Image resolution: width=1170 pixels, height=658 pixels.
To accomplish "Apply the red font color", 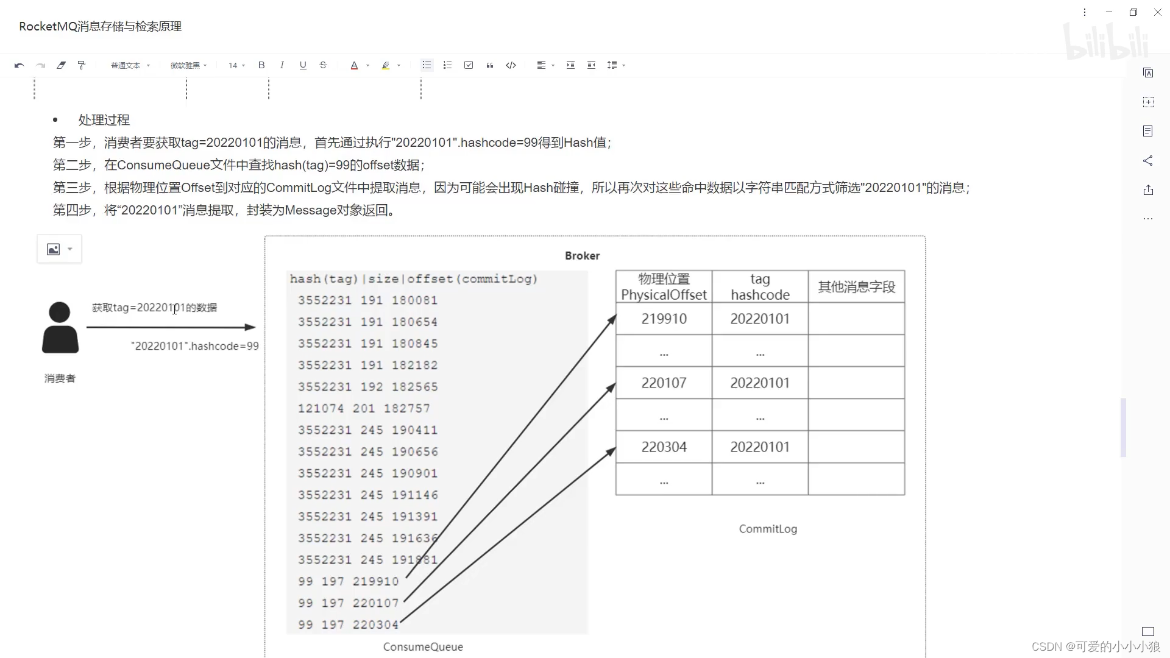I will [x=354, y=65].
